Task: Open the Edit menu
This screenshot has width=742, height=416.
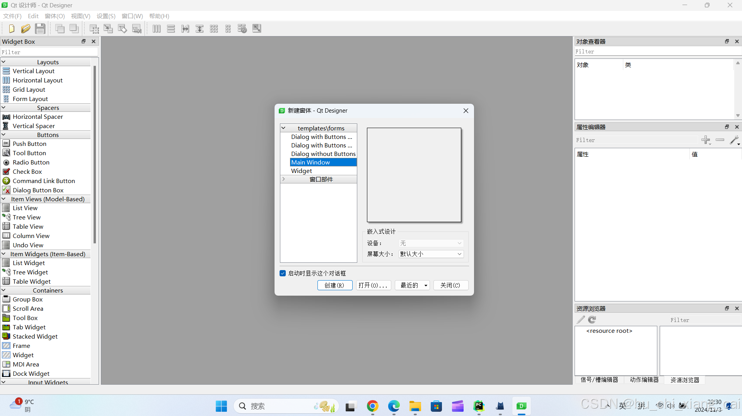Action: pos(33,16)
